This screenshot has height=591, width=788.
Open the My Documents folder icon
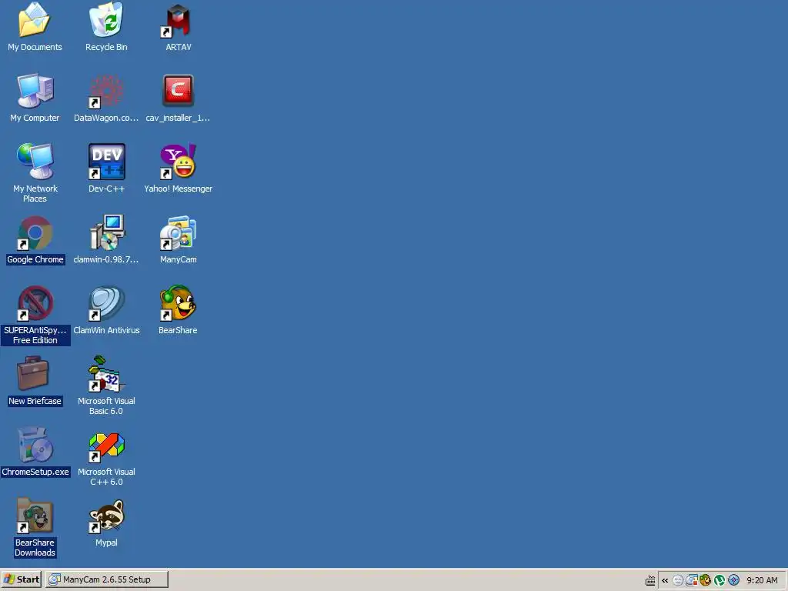click(x=34, y=20)
